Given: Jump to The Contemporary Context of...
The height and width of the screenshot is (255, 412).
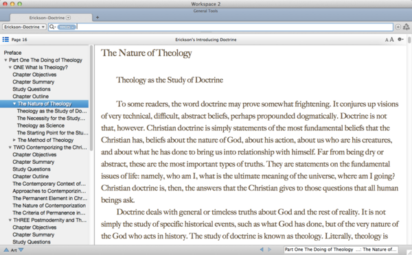Looking at the screenshot, I should 49,184.
